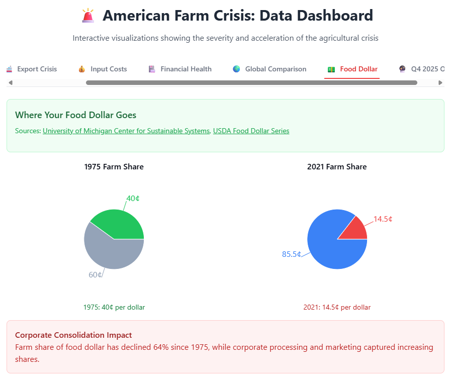Click the ship icon on Export Crisis
Screen dimensions: 451x384
tap(9, 69)
